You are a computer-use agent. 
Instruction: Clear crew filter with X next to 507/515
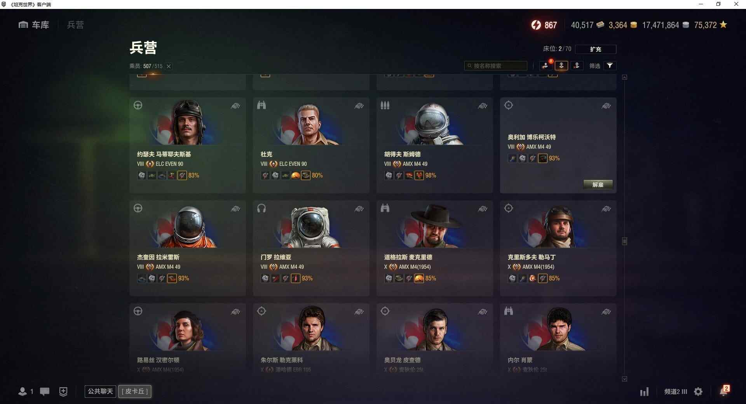click(x=169, y=66)
